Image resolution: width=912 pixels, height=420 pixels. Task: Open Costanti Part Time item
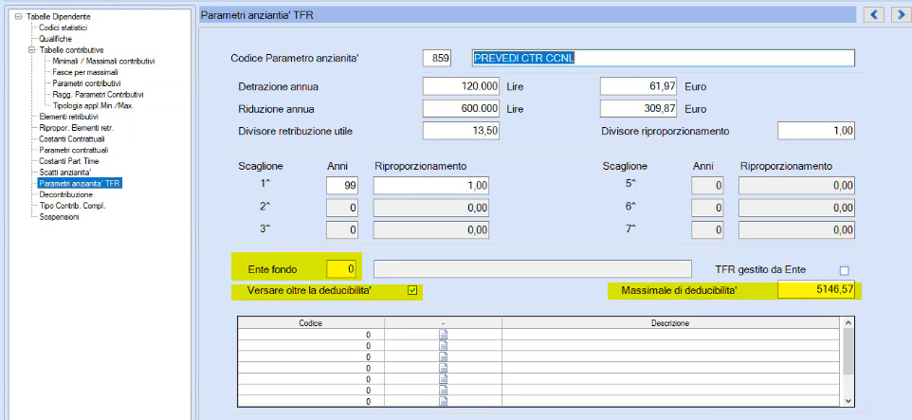coord(68,161)
